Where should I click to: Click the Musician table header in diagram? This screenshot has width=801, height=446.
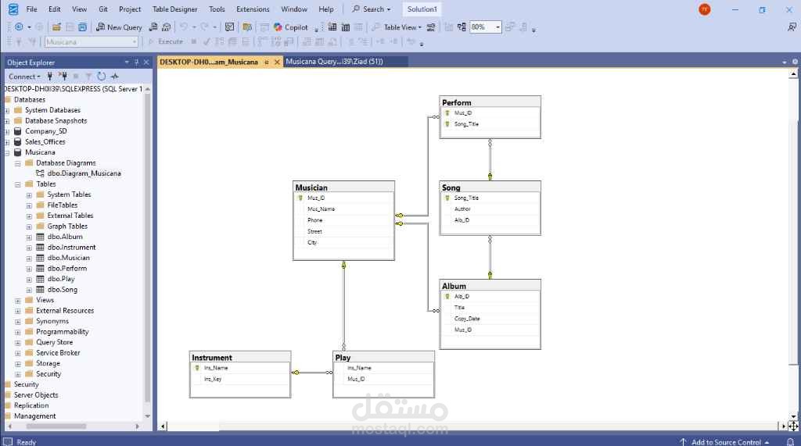click(344, 187)
